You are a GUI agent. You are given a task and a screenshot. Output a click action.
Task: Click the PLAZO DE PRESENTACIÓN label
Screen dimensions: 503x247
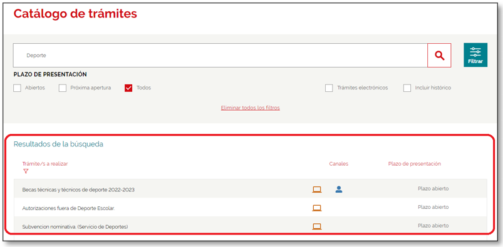(x=50, y=74)
